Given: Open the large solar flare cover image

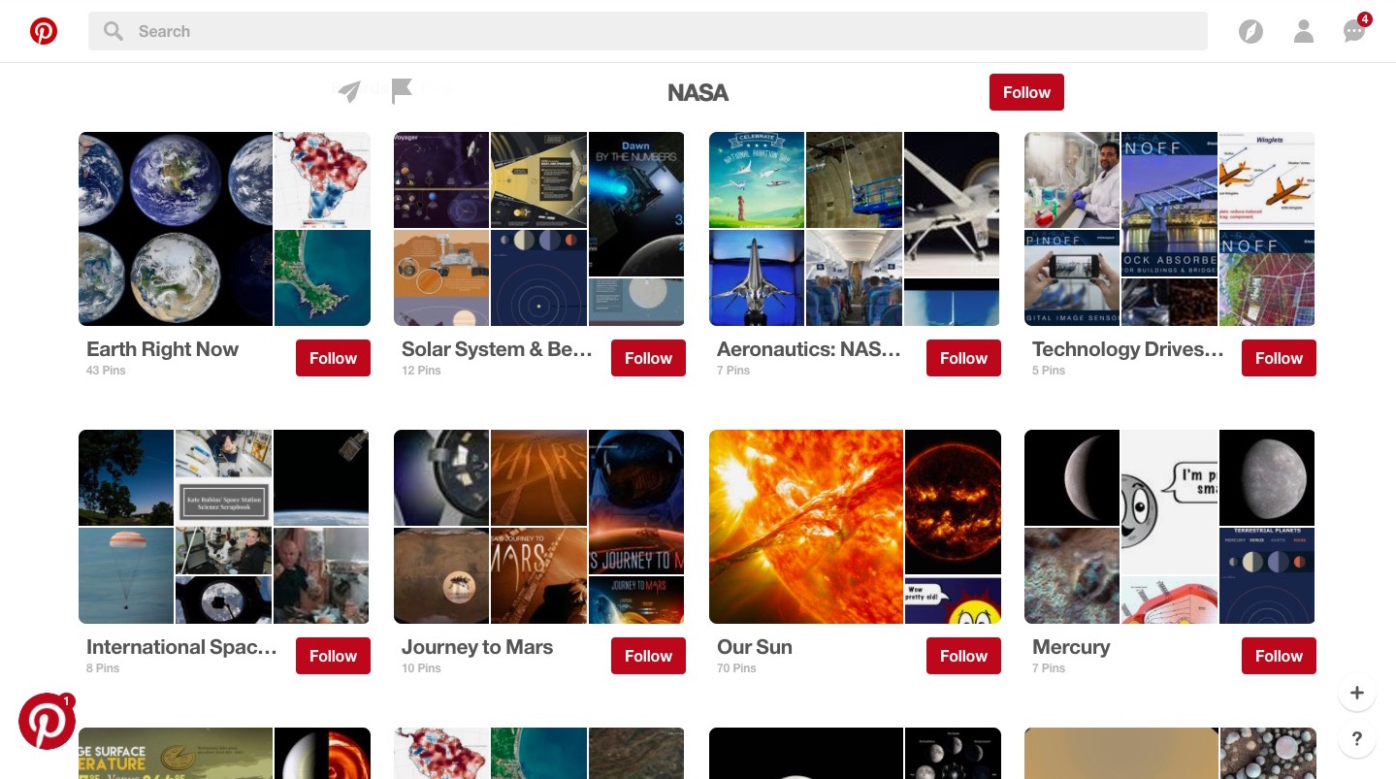Looking at the screenshot, I should tap(806, 527).
